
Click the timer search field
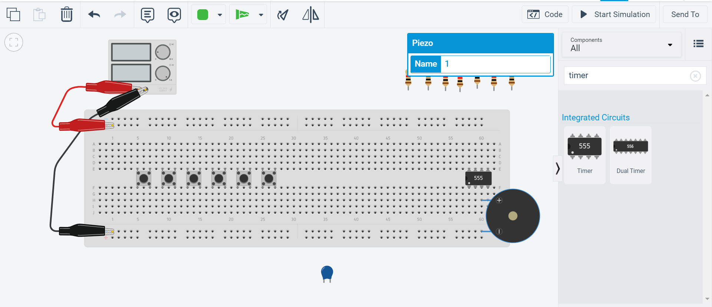627,76
